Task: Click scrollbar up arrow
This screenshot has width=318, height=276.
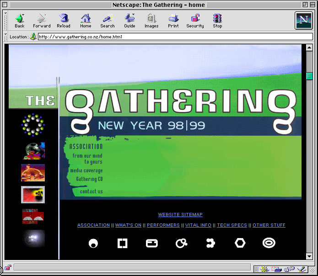Action: (309, 48)
